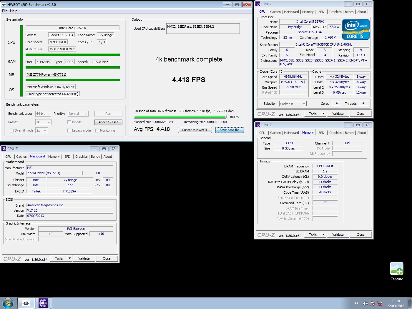Image resolution: width=412 pixels, height=309 pixels.
Task: Open Memory tab in CPU-Z Mainboard window
Action: tap(54, 157)
